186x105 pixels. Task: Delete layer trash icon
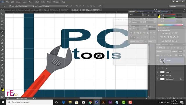pos(181,98)
